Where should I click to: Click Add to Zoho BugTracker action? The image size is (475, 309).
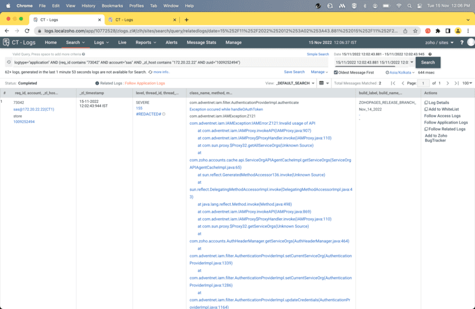coord(436,138)
